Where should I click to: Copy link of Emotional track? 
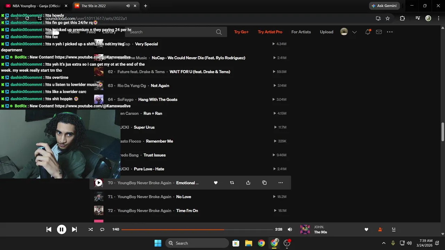[264, 183]
